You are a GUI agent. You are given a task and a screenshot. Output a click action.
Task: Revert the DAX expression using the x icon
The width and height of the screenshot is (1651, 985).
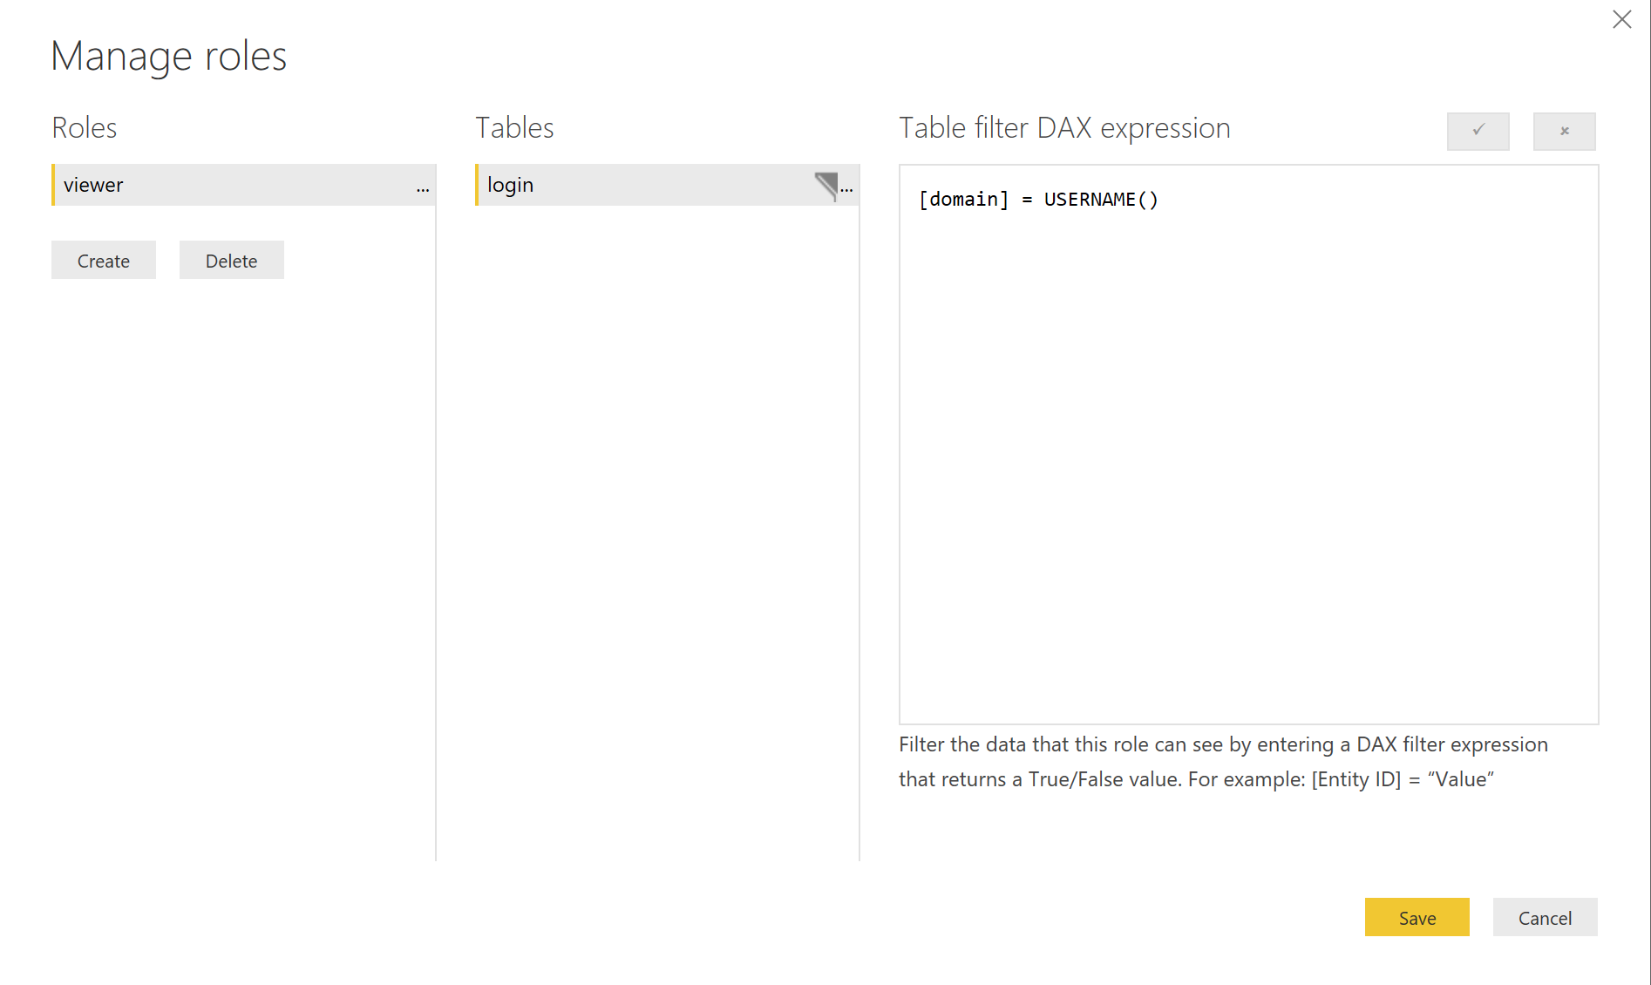pyautogui.click(x=1564, y=131)
